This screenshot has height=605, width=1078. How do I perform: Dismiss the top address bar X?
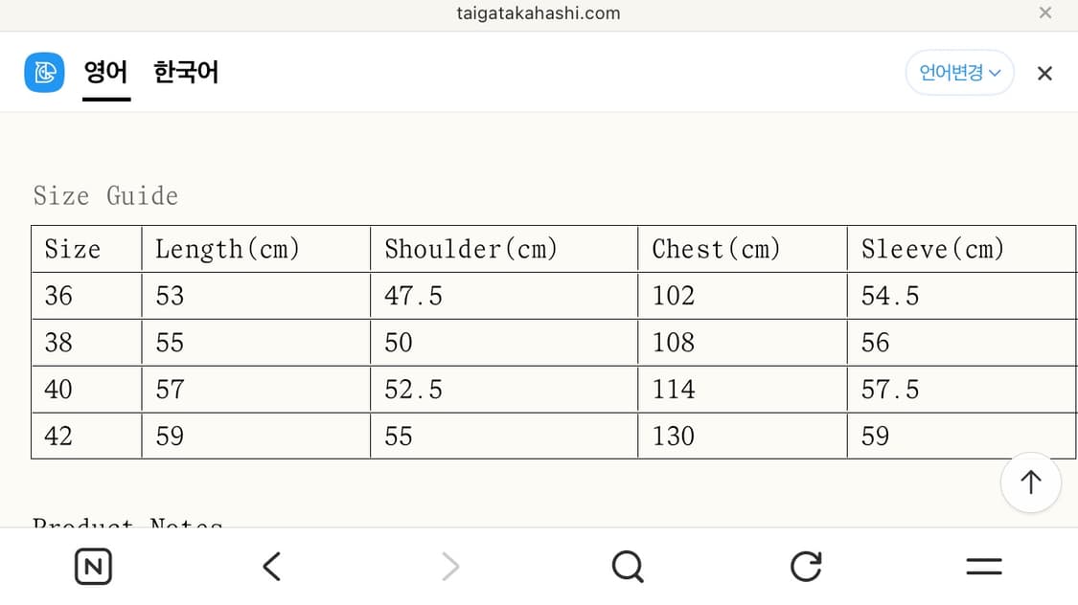(x=1045, y=13)
